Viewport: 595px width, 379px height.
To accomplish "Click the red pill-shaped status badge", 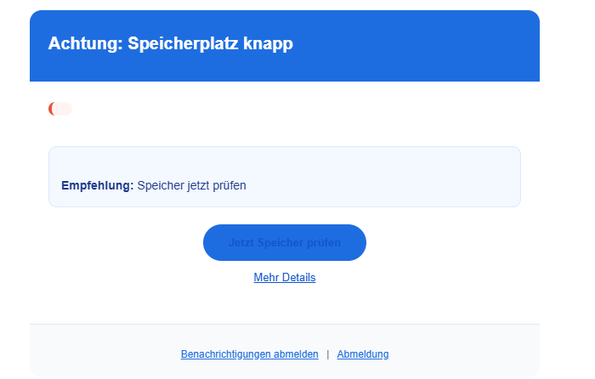I will click(60, 109).
